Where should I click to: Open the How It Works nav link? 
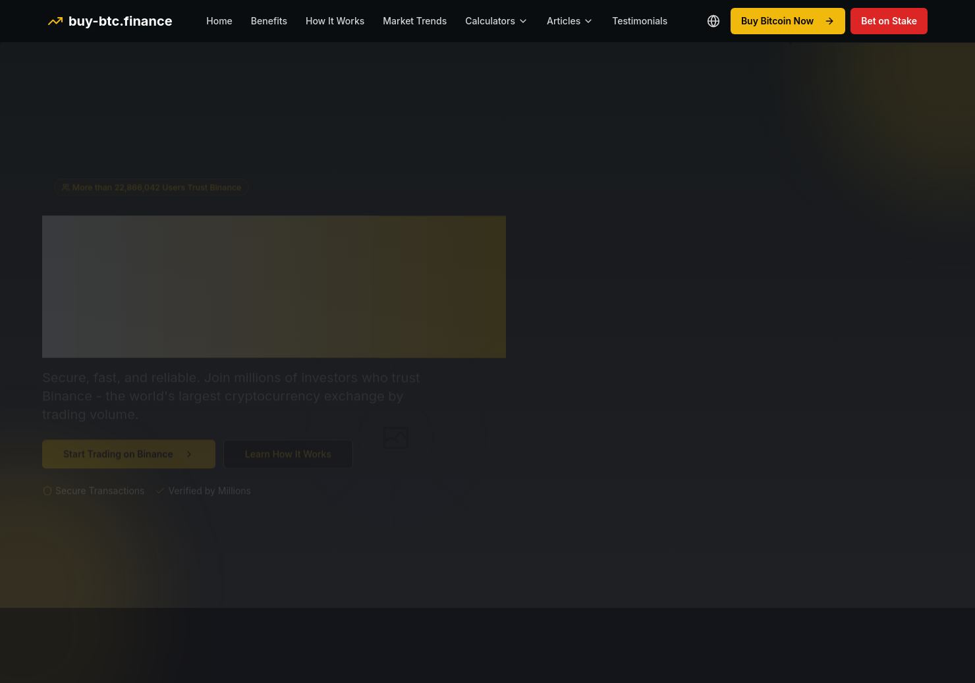coord(335,21)
